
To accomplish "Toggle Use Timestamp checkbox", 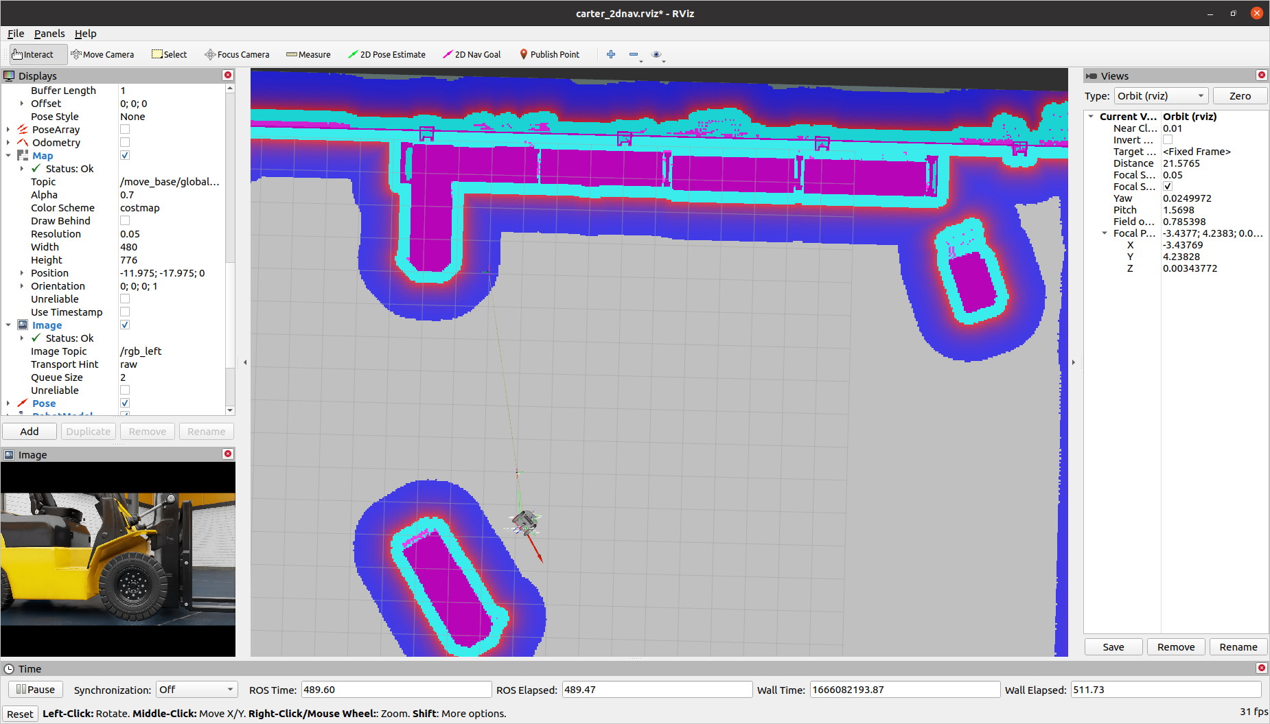I will pos(125,312).
